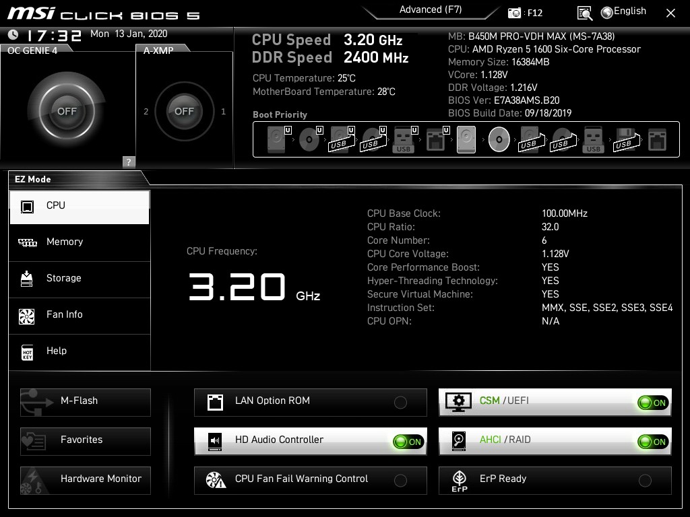The height and width of the screenshot is (517, 690).
Task: Click the BIOS Ver E7A38AMS.B20 text
Action: coord(504,100)
